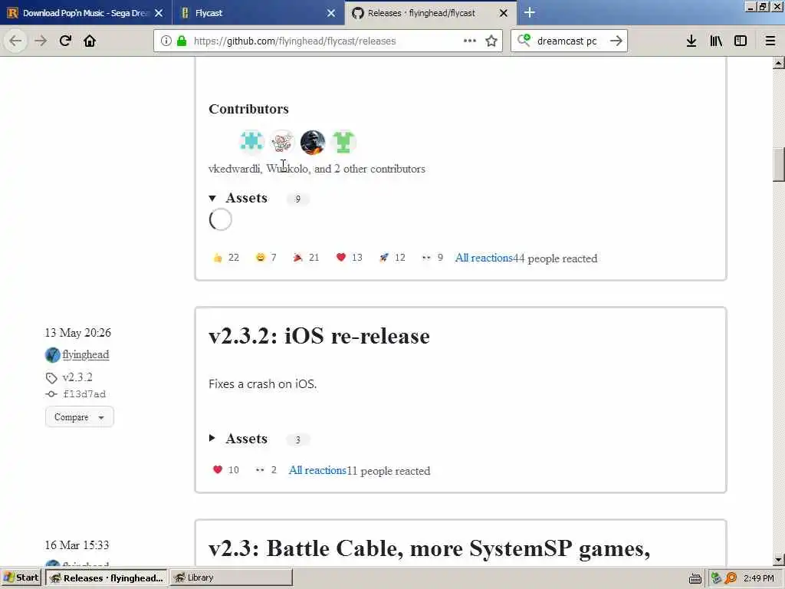The height and width of the screenshot is (589, 785).
Task: Open commit f13d7ad link
Action: click(x=84, y=394)
